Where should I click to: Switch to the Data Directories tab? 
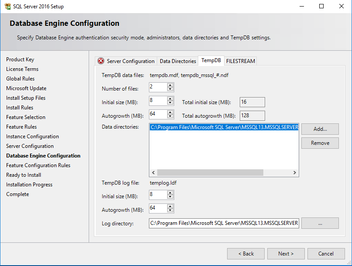tap(178, 61)
